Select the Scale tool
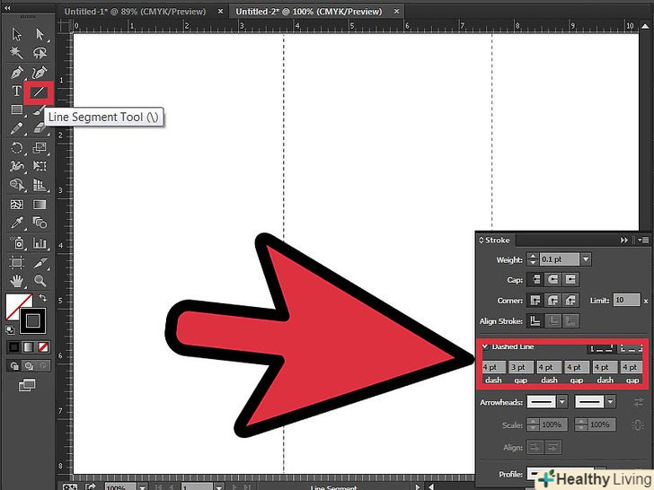The height and width of the screenshot is (490, 654). click(x=40, y=148)
